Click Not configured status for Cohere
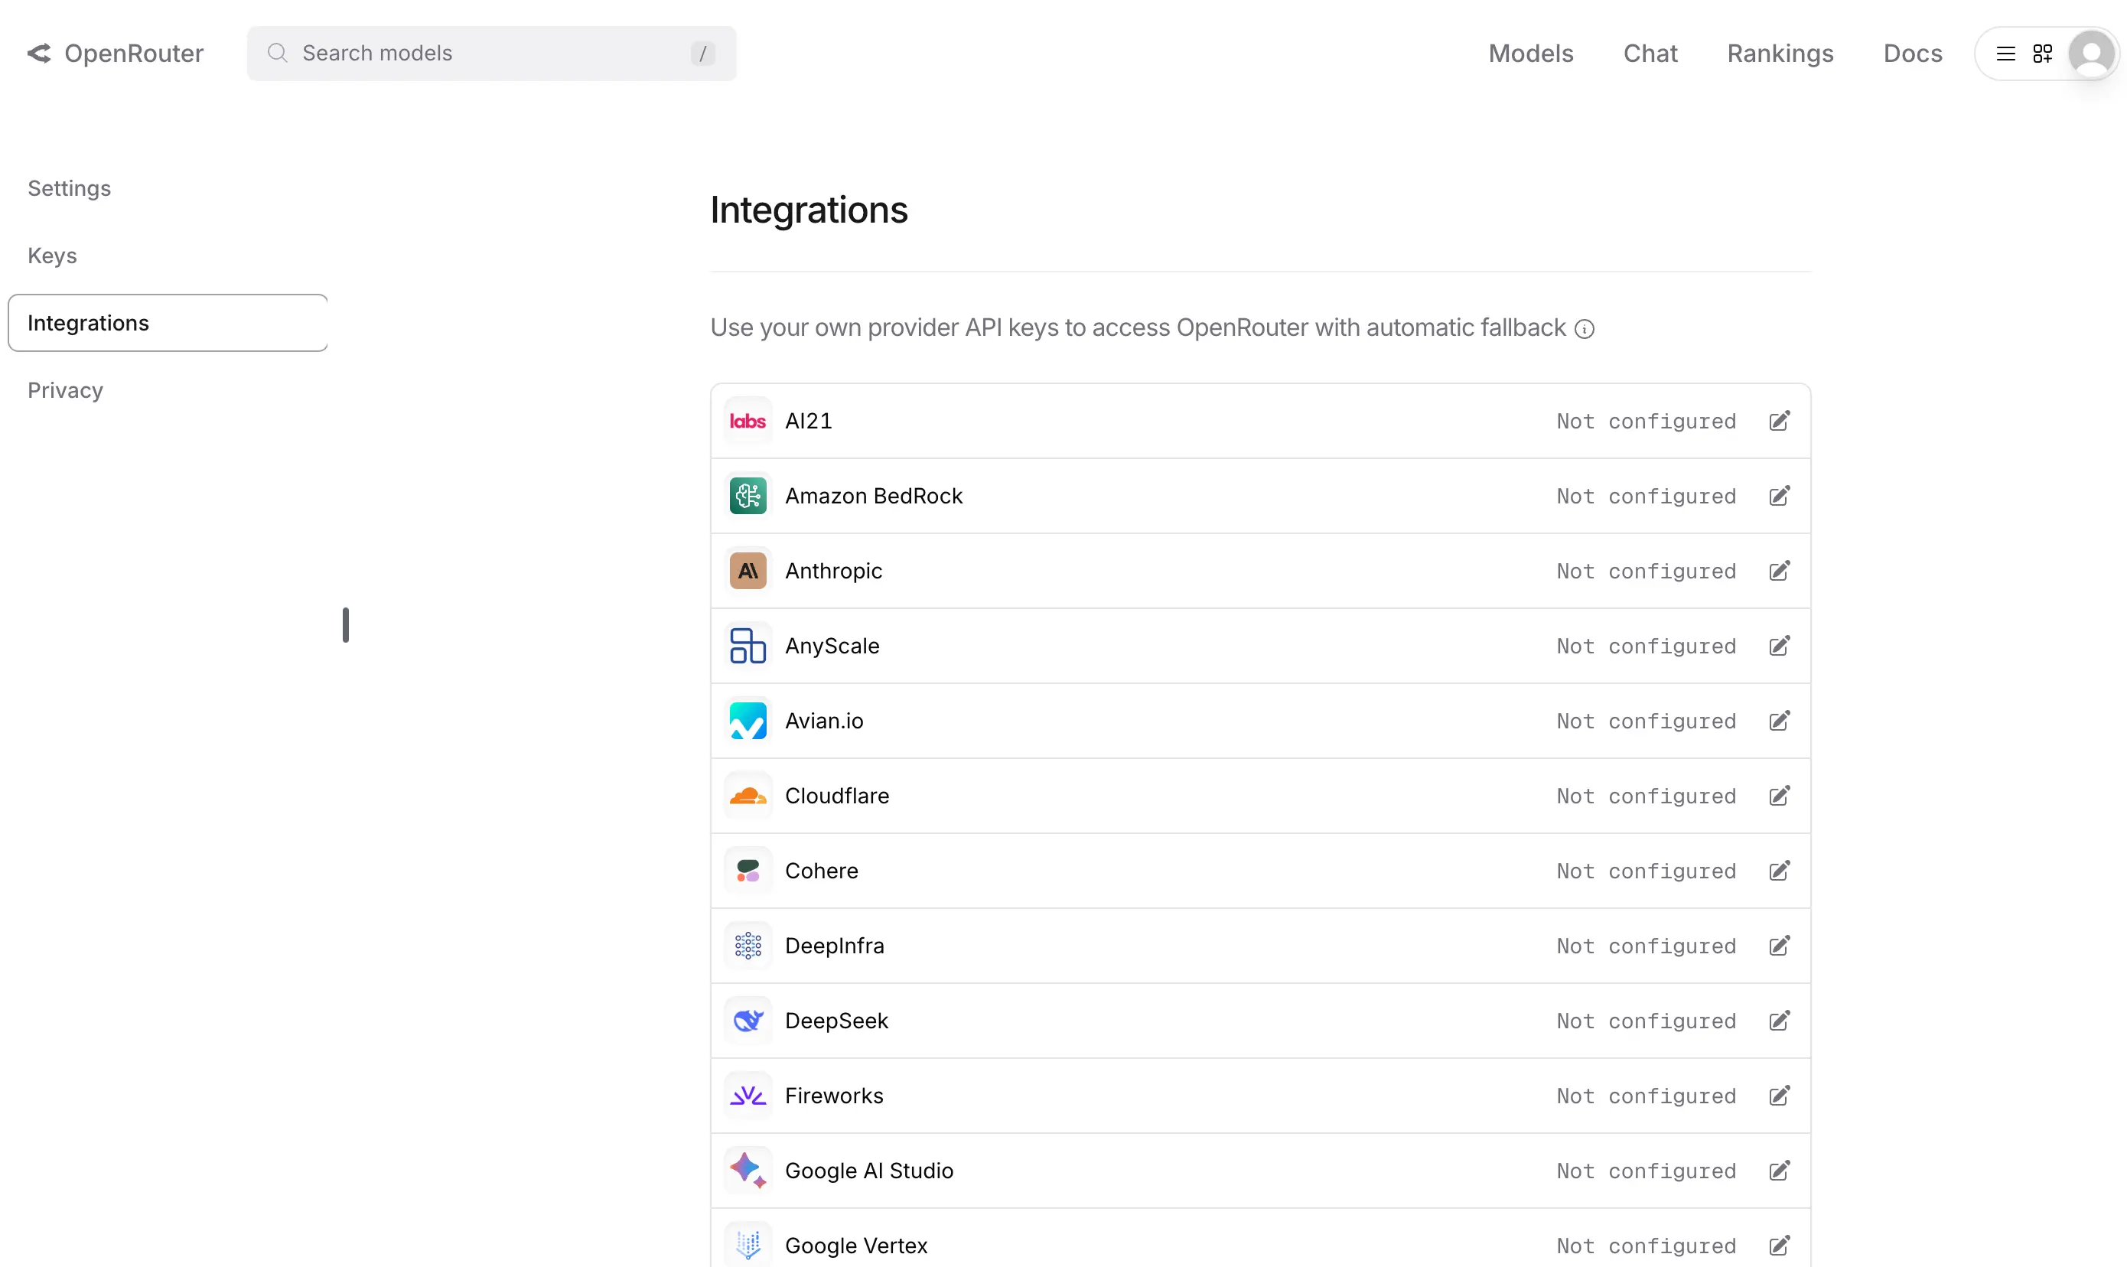This screenshot has height=1267, width=2127. pyautogui.click(x=1646, y=871)
